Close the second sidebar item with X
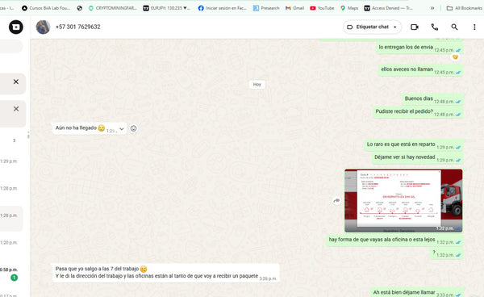The width and height of the screenshot is (484, 297). point(16,109)
